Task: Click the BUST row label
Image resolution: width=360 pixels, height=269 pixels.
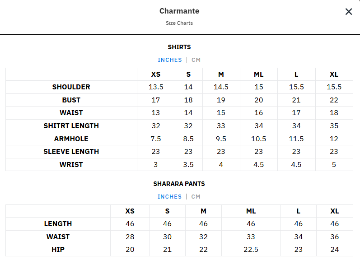Action: click(71, 100)
